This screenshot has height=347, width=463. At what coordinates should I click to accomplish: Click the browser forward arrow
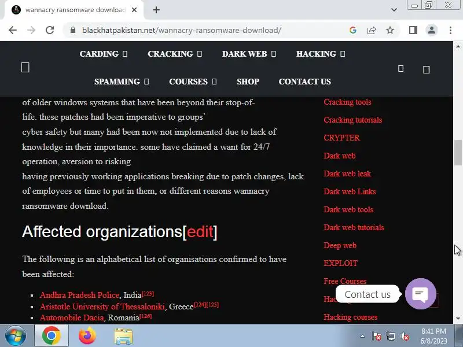pos(31,30)
